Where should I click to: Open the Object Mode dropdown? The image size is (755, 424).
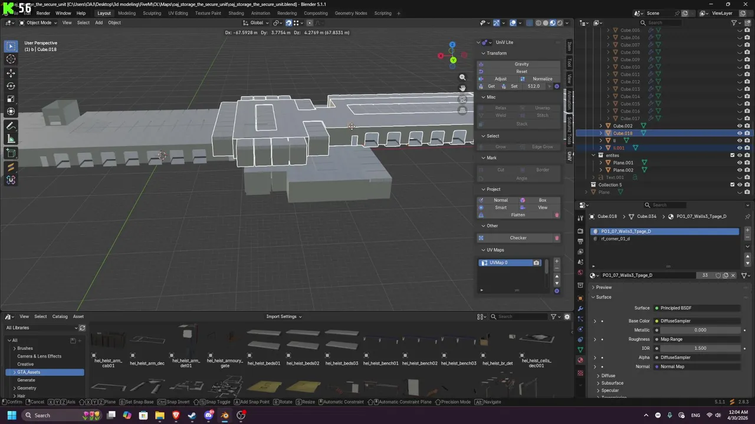38,23
